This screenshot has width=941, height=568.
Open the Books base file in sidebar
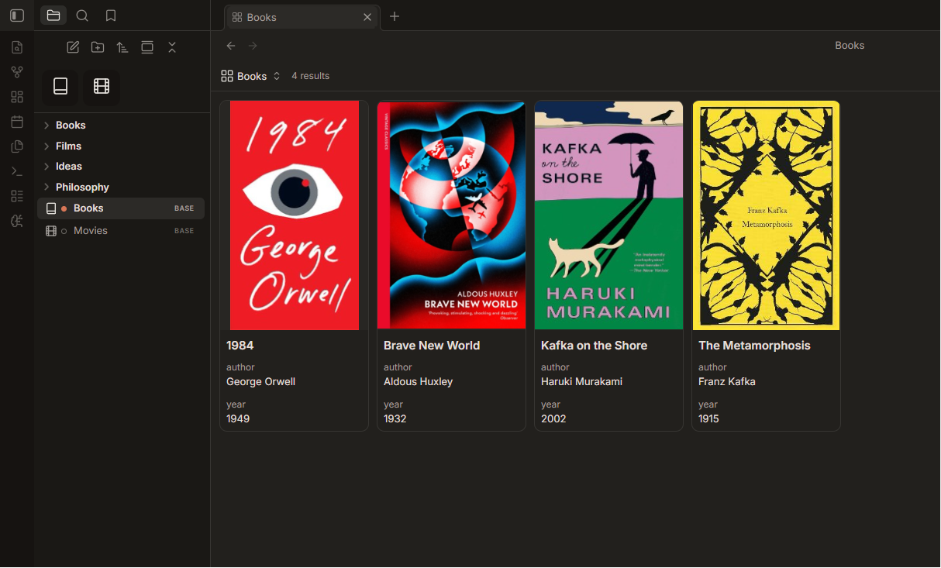click(121, 208)
